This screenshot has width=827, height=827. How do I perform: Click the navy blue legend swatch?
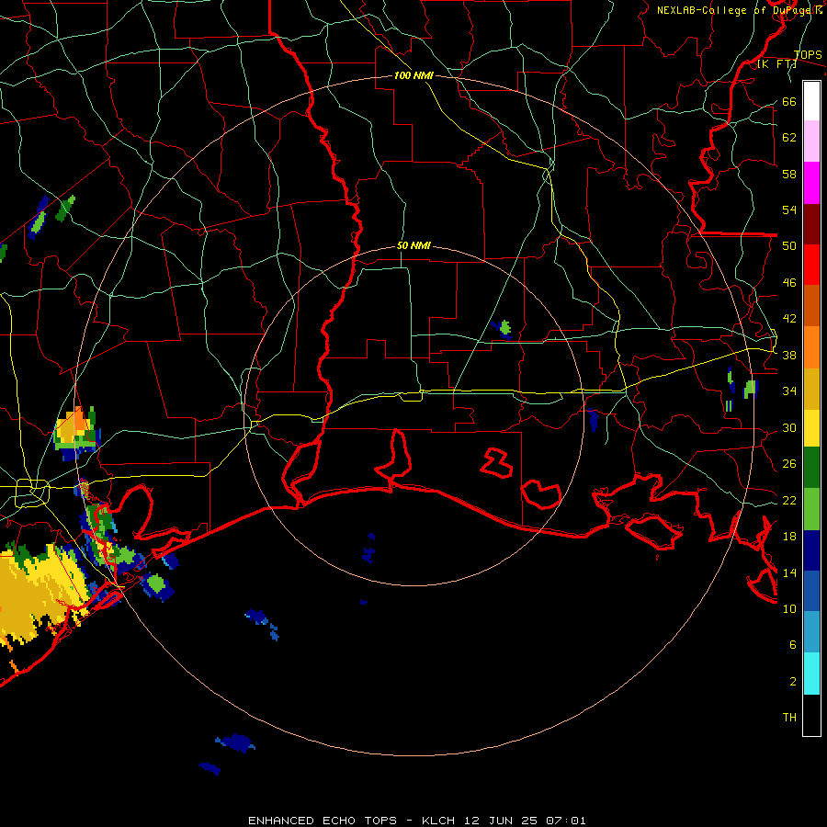point(811,550)
